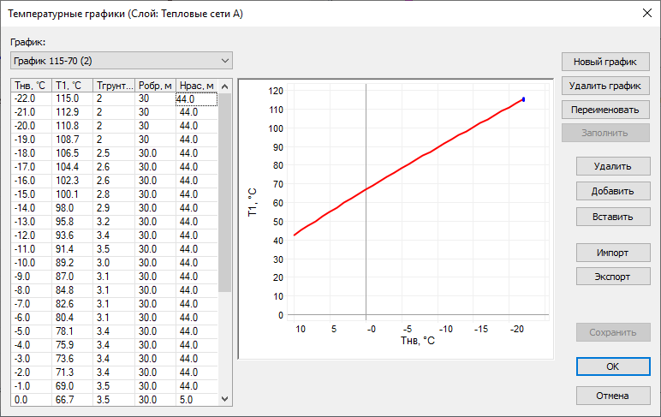The height and width of the screenshot is (417, 661).
Task: Edit the Нрас cell containing 44.0 in first row
Action: click(x=196, y=99)
